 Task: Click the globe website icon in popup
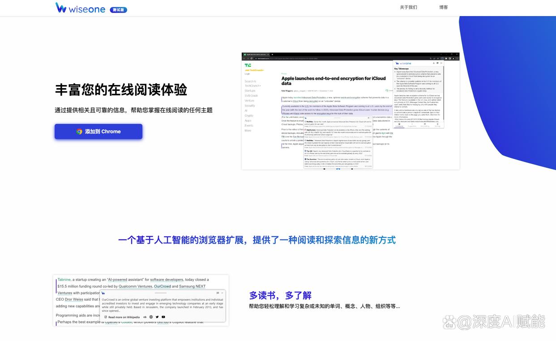tap(151, 317)
